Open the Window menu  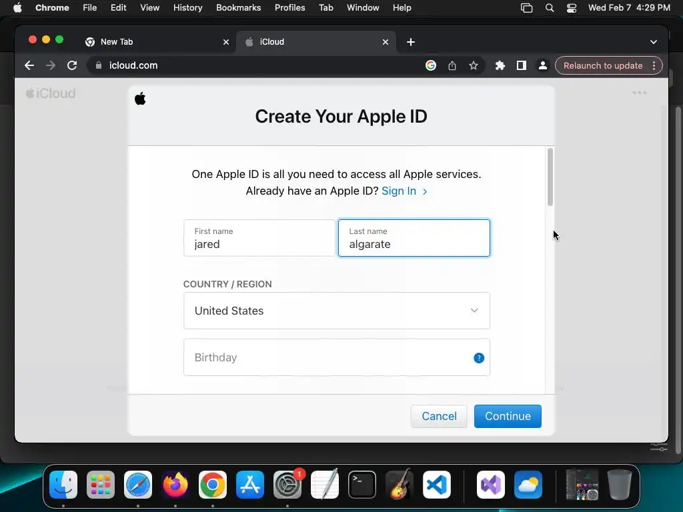point(363,8)
